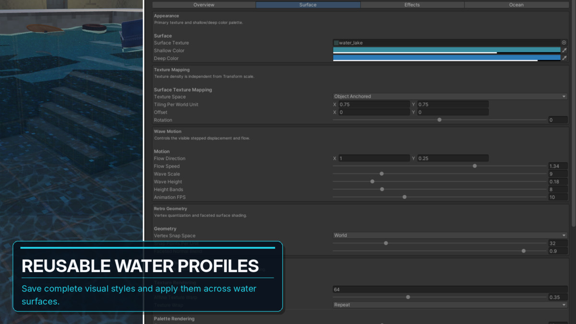Click the Offset X field
This screenshot has height=324, width=576.
pyautogui.click(x=374, y=112)
